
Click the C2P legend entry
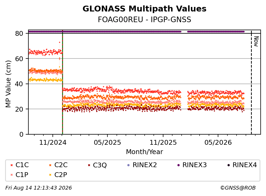[x=58, y=175]
